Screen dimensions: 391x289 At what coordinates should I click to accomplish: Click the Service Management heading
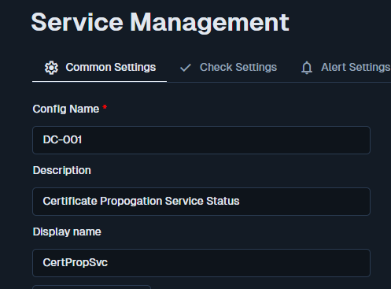[160, 23]
